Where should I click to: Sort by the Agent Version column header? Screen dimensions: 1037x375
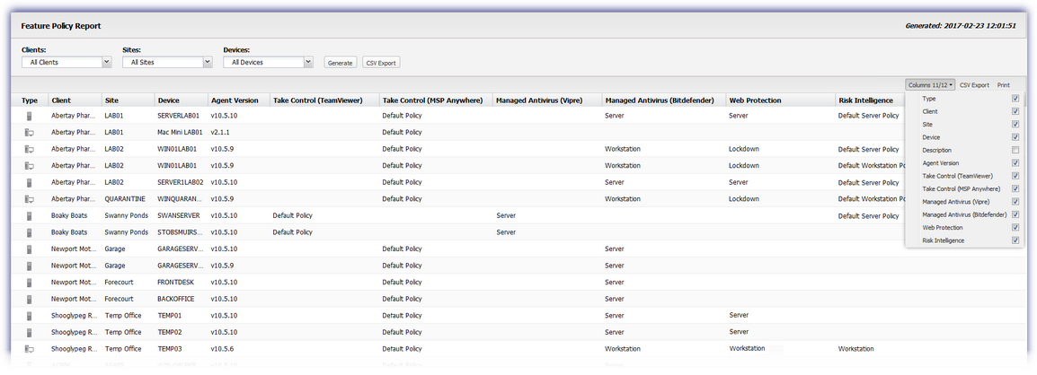tap(235, 100)
